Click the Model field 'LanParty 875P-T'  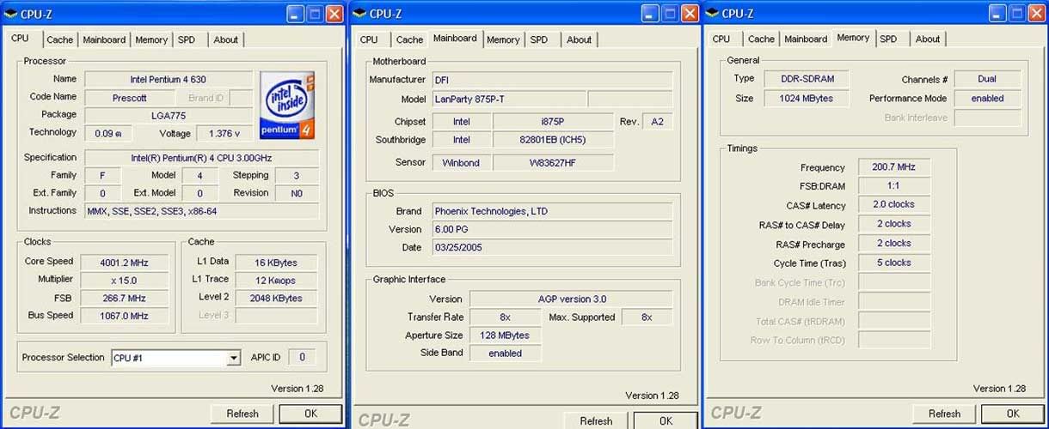(508, 100)
